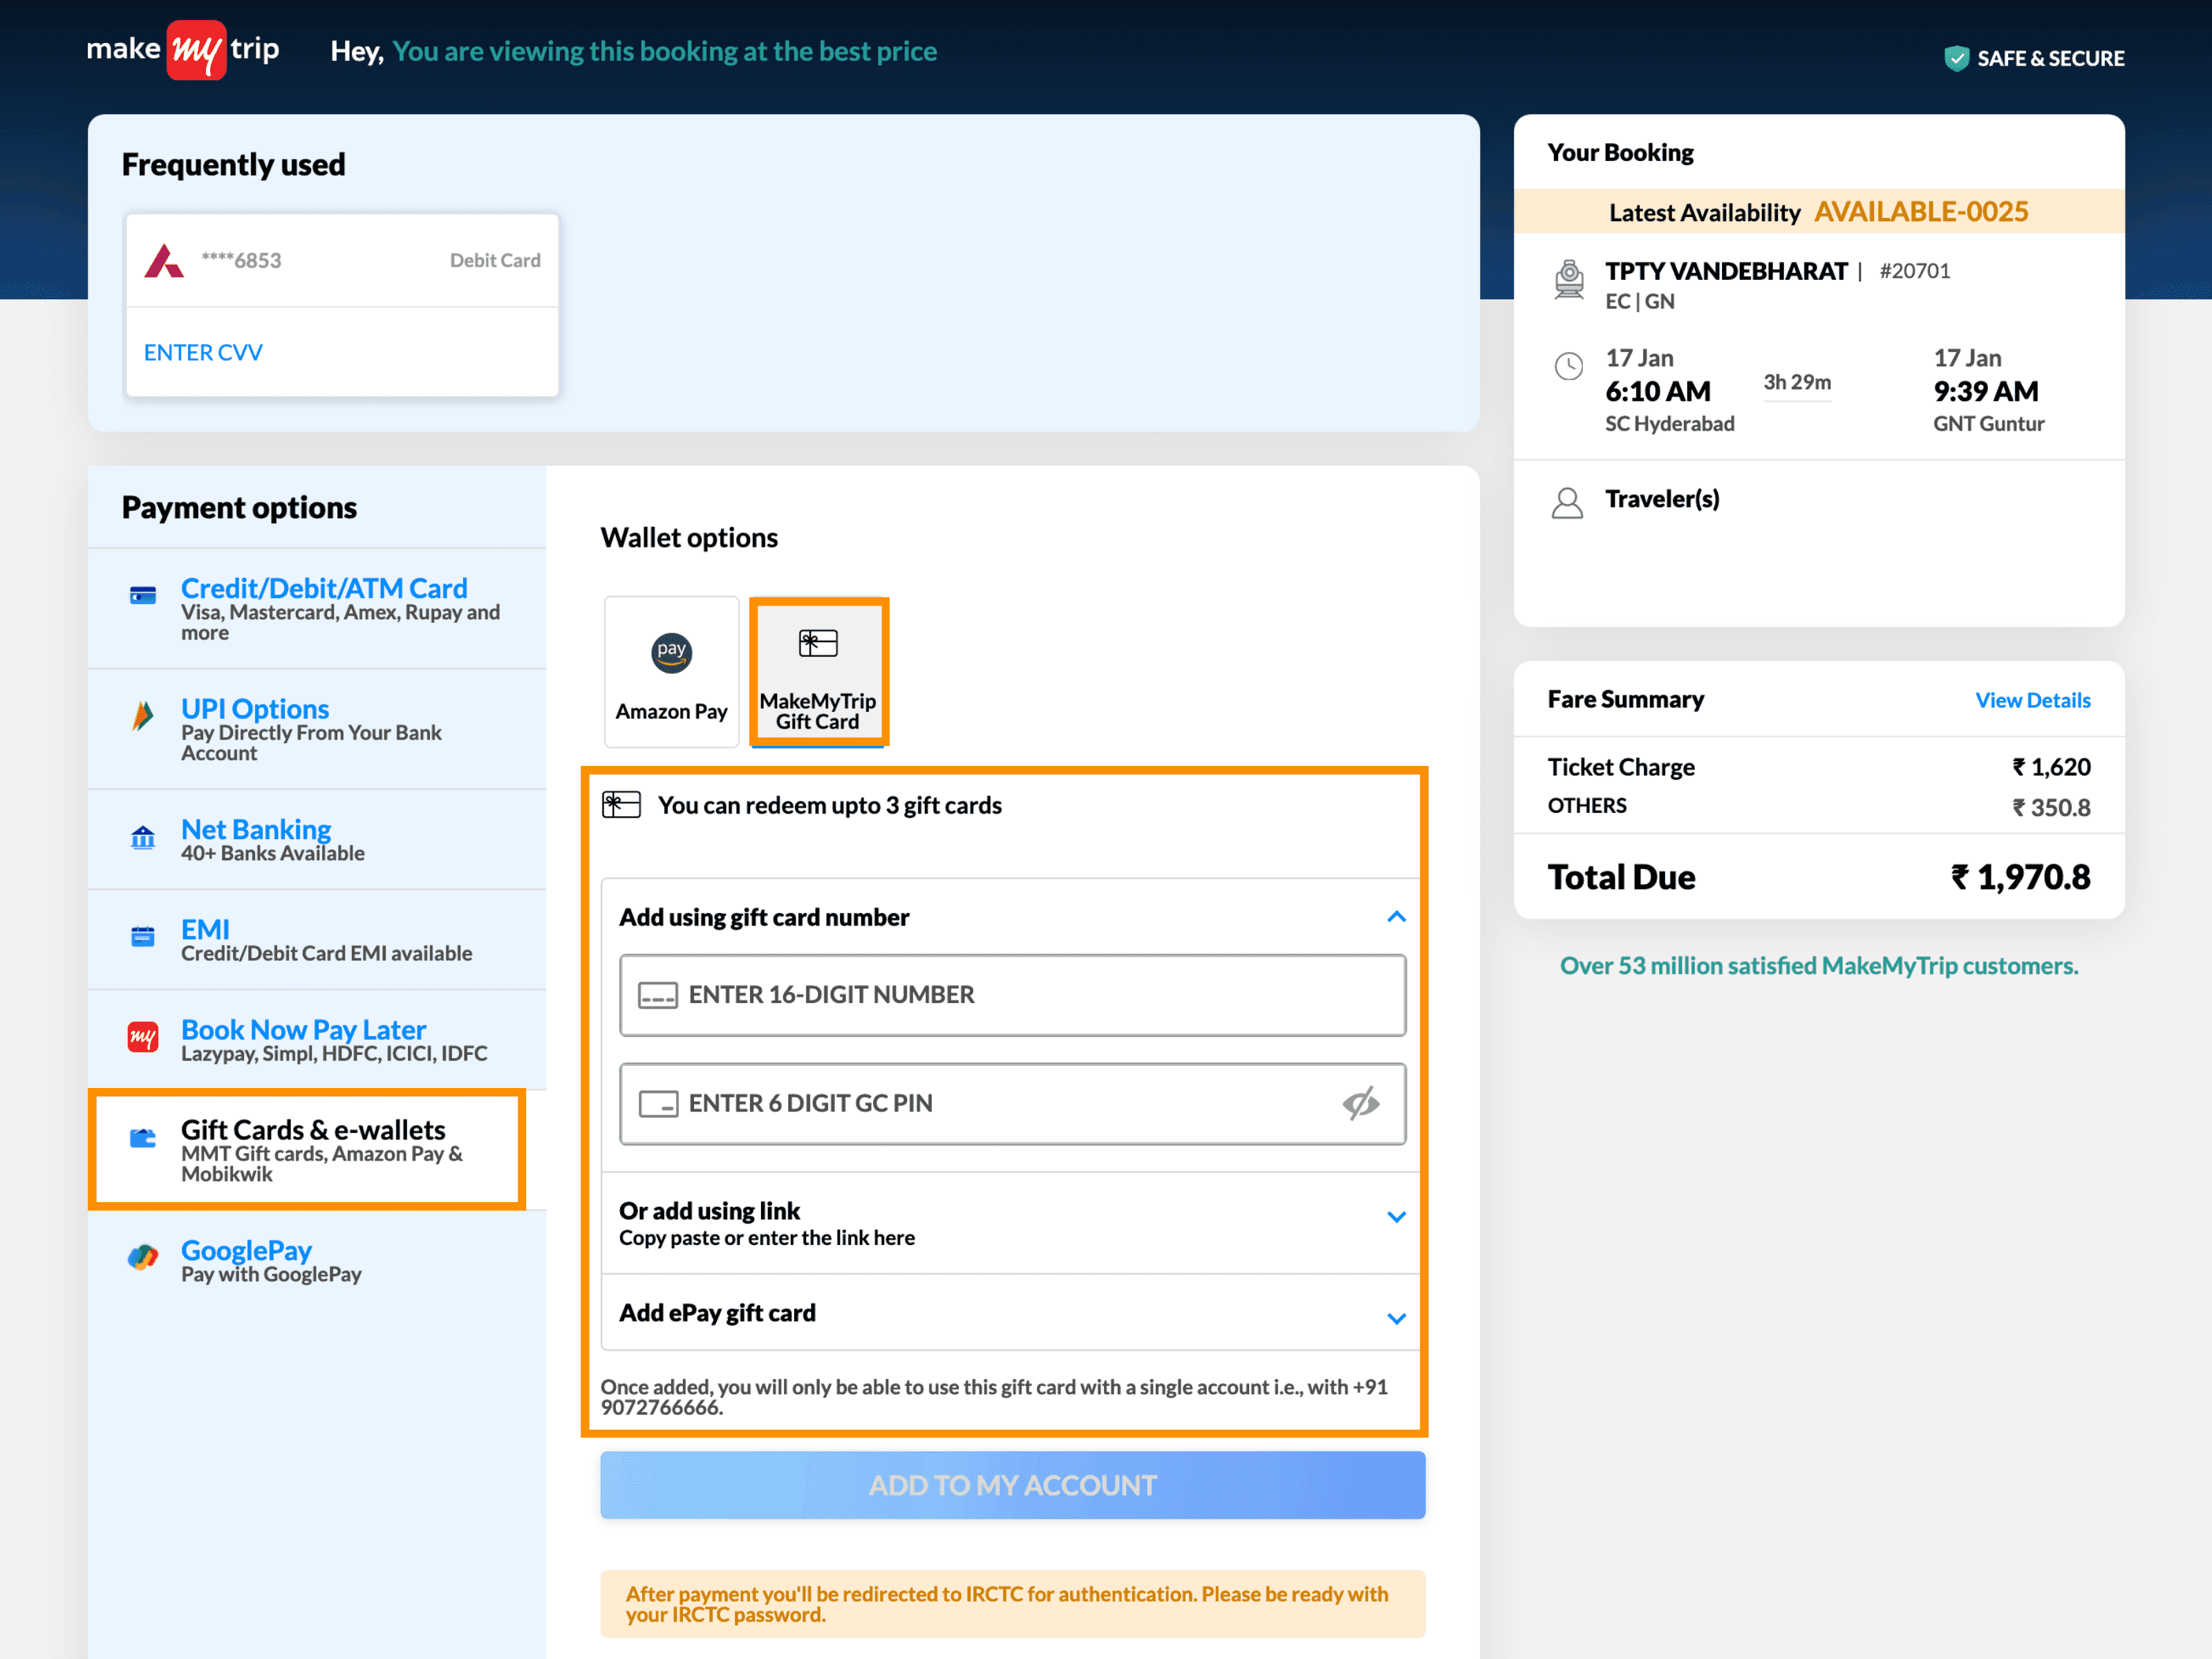Click the MakeMyTrip logo
This screenshot has height=1659, width=2212.
183,49
